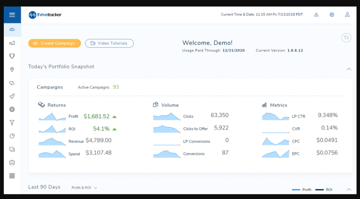Click the clicks value 63,350
Screen dimensions: 360x199
(x=220, y=115)
